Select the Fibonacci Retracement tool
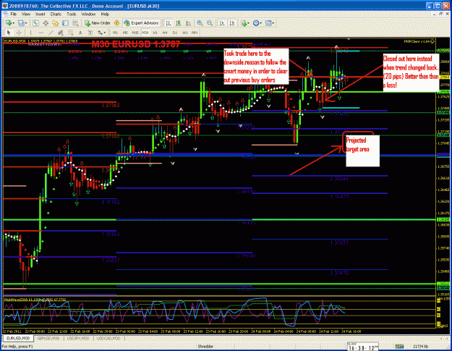 pos(70,33)
